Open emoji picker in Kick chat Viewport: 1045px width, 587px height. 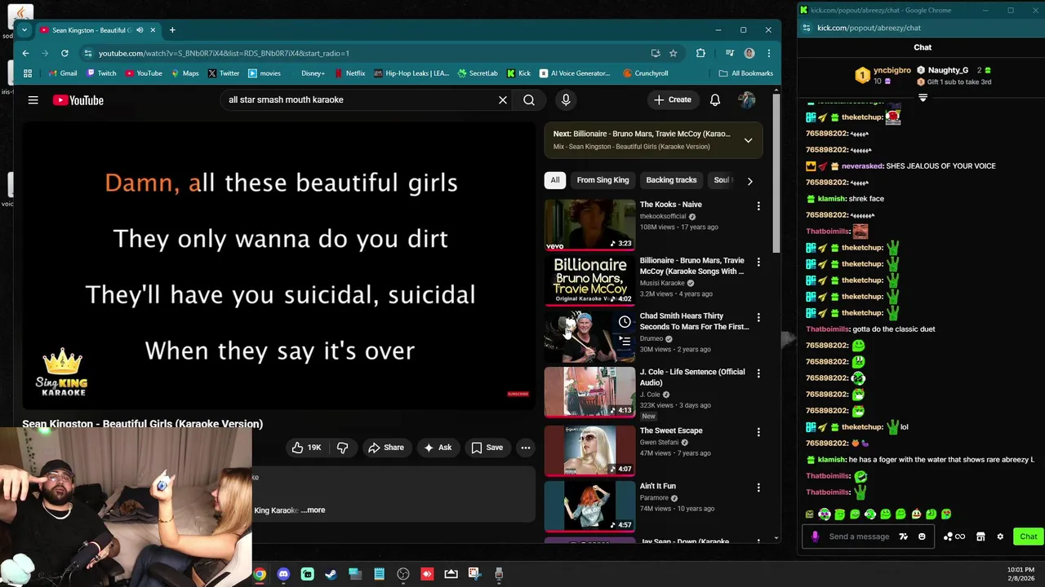pyautogui.click(x=922, y=536)
